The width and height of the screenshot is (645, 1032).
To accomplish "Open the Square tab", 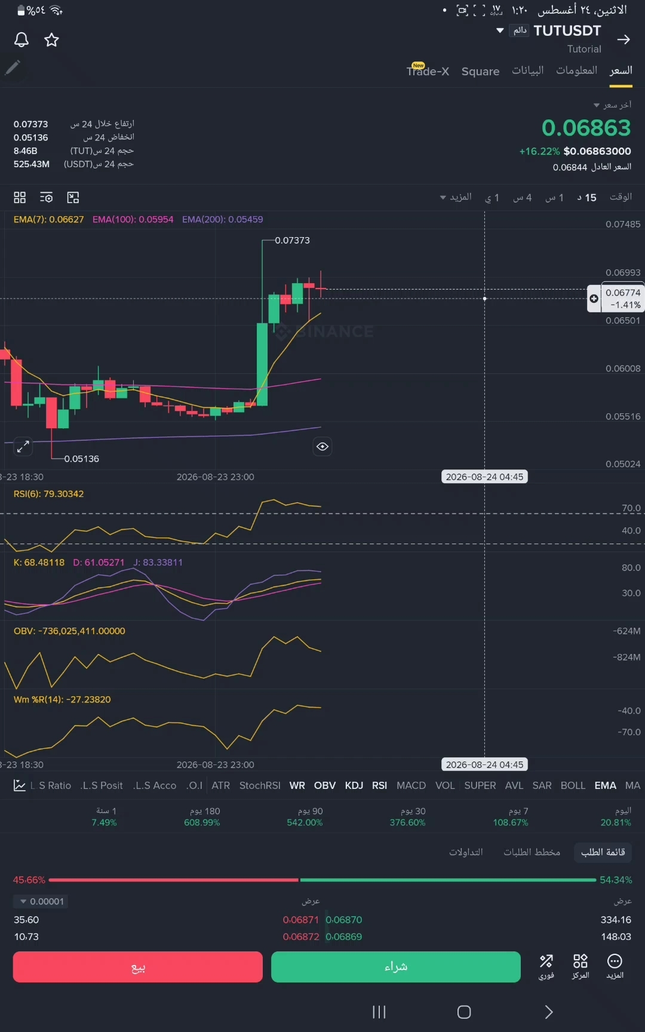I will pos(480,71).
